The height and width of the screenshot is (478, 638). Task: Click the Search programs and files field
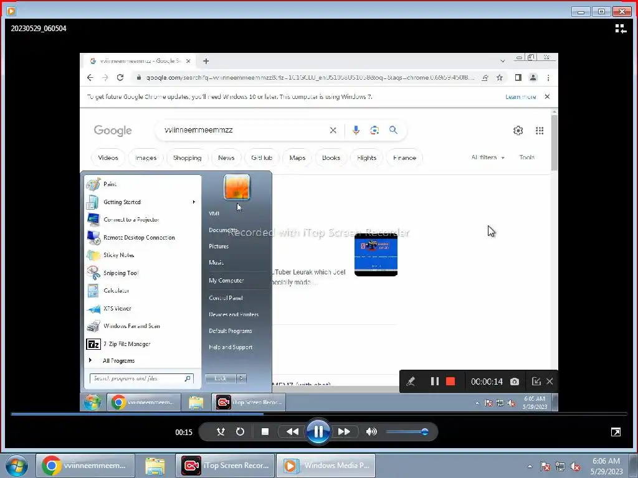141,378
